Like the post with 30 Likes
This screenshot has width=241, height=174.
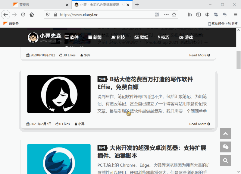[x=67, y=55]
